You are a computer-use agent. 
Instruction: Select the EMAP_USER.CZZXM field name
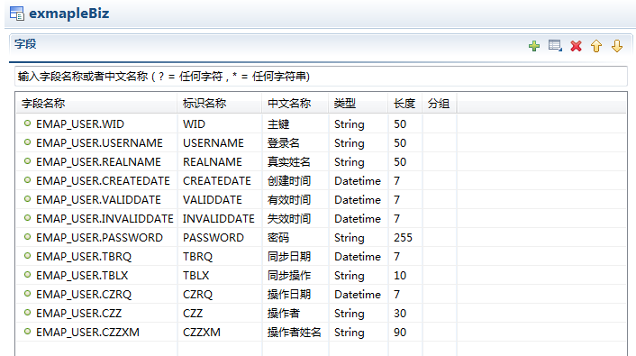pos(87,333)
